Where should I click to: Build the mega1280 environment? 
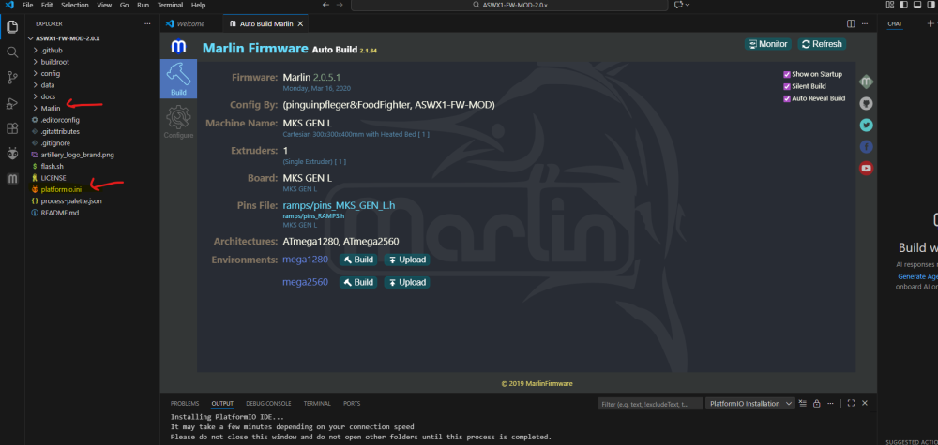tap(358, 260)
